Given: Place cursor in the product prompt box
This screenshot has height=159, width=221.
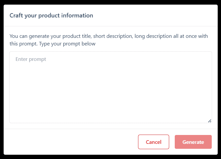Looking at the screenshot, I should [110, 87].
